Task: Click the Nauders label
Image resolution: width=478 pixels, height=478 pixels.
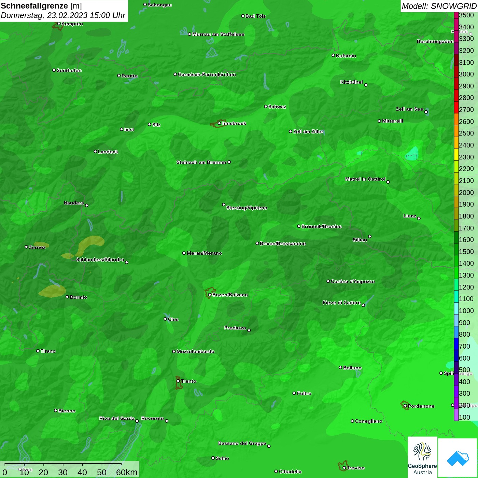Action: click(74, 203)
